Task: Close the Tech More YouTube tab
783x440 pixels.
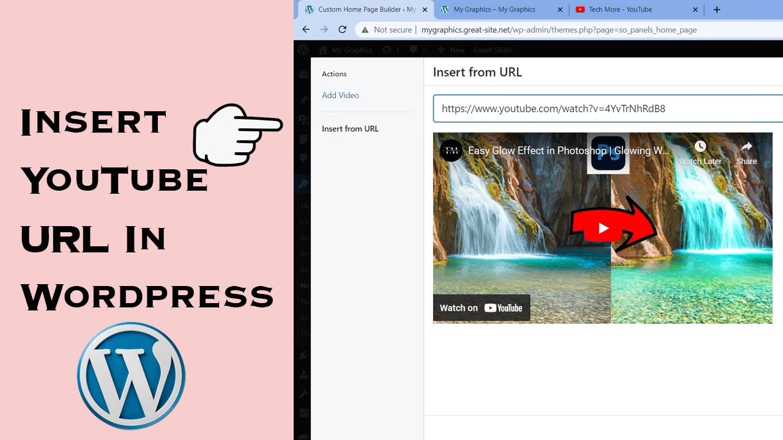Action: 695,10
